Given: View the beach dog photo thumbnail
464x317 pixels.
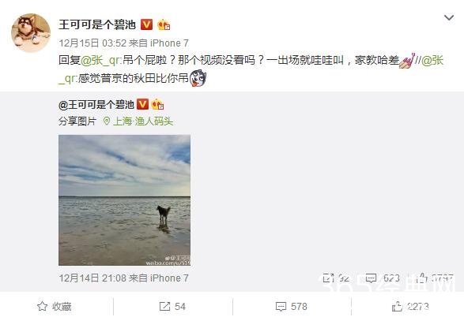Looking at the screenshot, I should 124,200.
